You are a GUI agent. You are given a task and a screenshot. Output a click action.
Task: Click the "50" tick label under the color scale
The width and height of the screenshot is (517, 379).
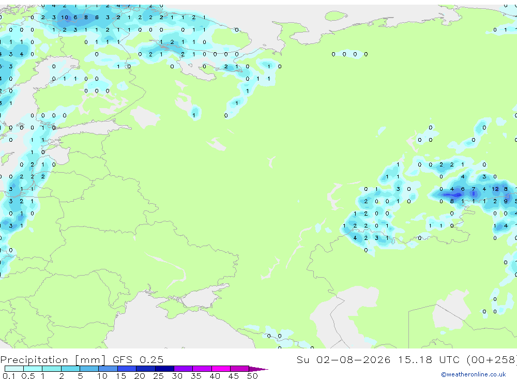click(252, 376)
